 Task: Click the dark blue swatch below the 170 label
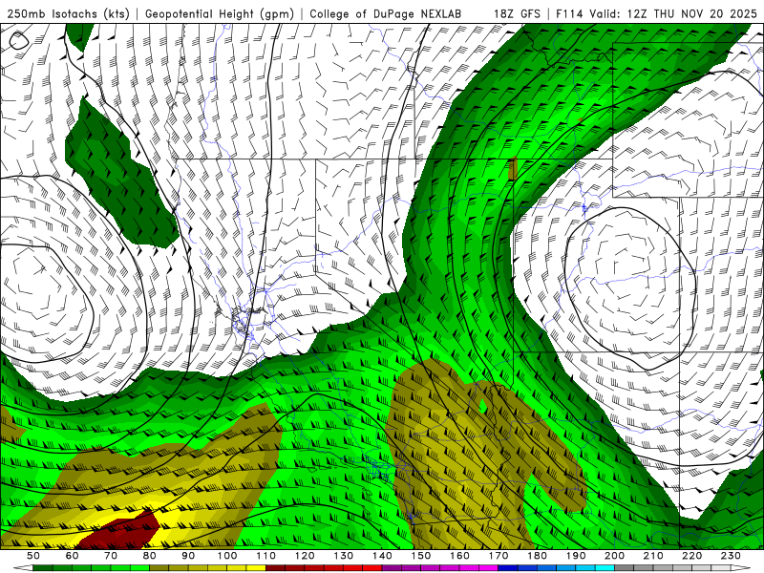coord(508,568)
